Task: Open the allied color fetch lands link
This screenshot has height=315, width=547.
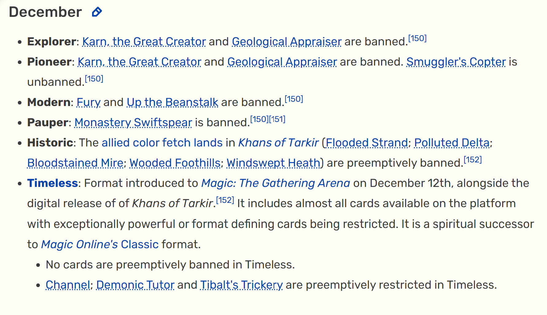Action: point(162,143)
